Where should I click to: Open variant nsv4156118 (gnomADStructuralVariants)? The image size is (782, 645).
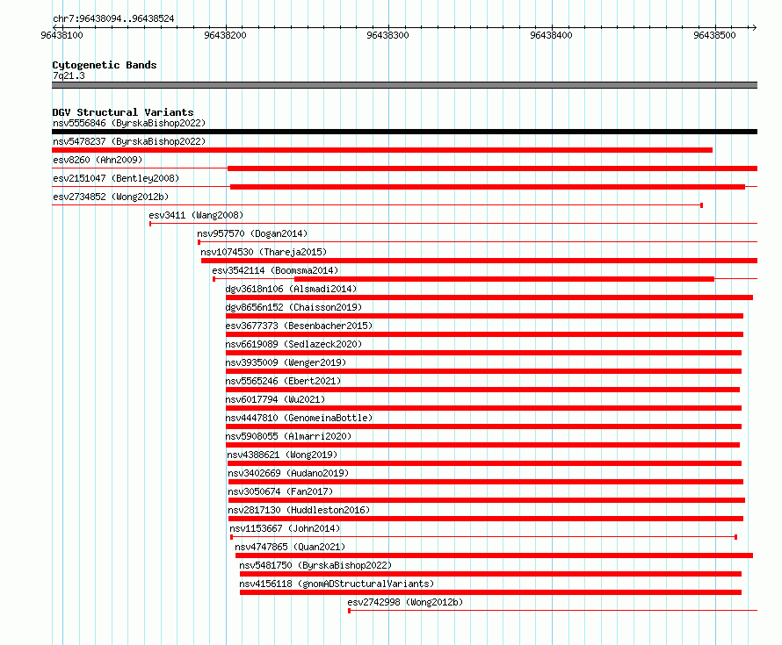pos(337,584)
